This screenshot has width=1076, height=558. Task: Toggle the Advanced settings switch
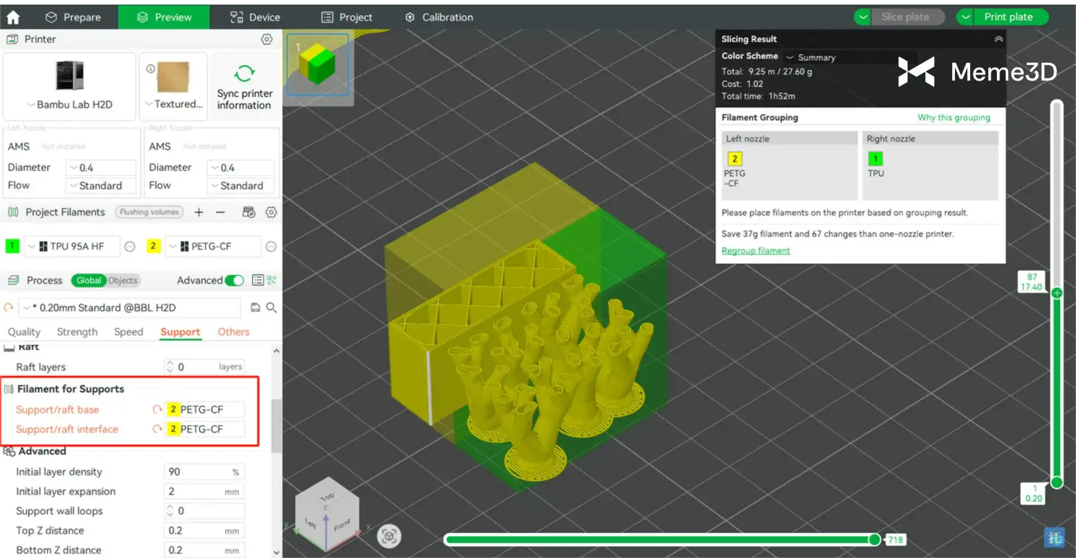click(x=234, y=280)
